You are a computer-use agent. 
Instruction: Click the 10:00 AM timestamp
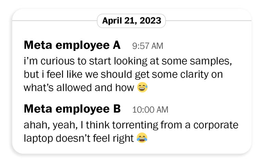150,110
